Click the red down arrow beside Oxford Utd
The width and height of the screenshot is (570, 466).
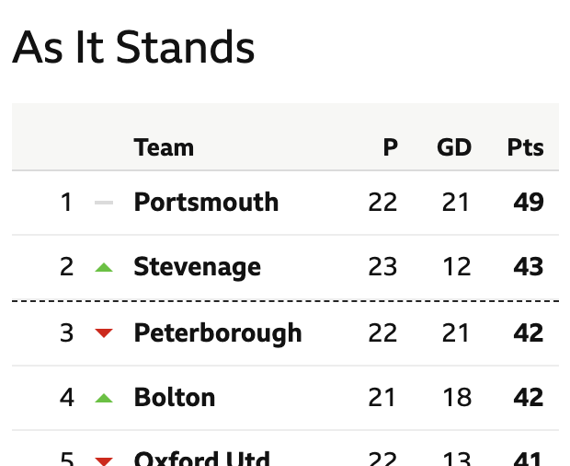tap(104, 461)
